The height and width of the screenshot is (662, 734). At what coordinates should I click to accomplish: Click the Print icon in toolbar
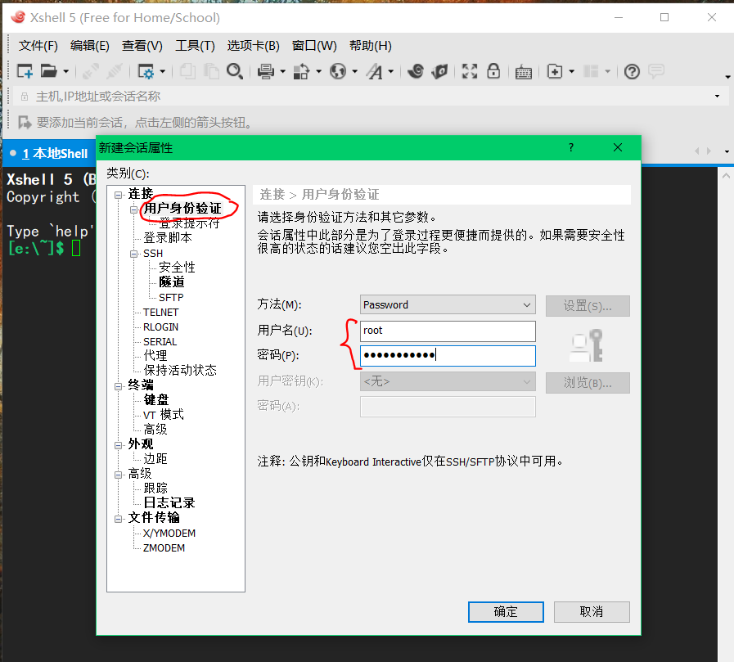266,71
